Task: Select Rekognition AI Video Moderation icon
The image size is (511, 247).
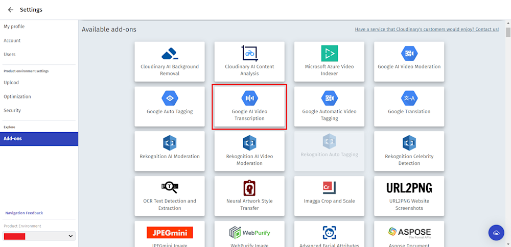Action: coord(250,143)
